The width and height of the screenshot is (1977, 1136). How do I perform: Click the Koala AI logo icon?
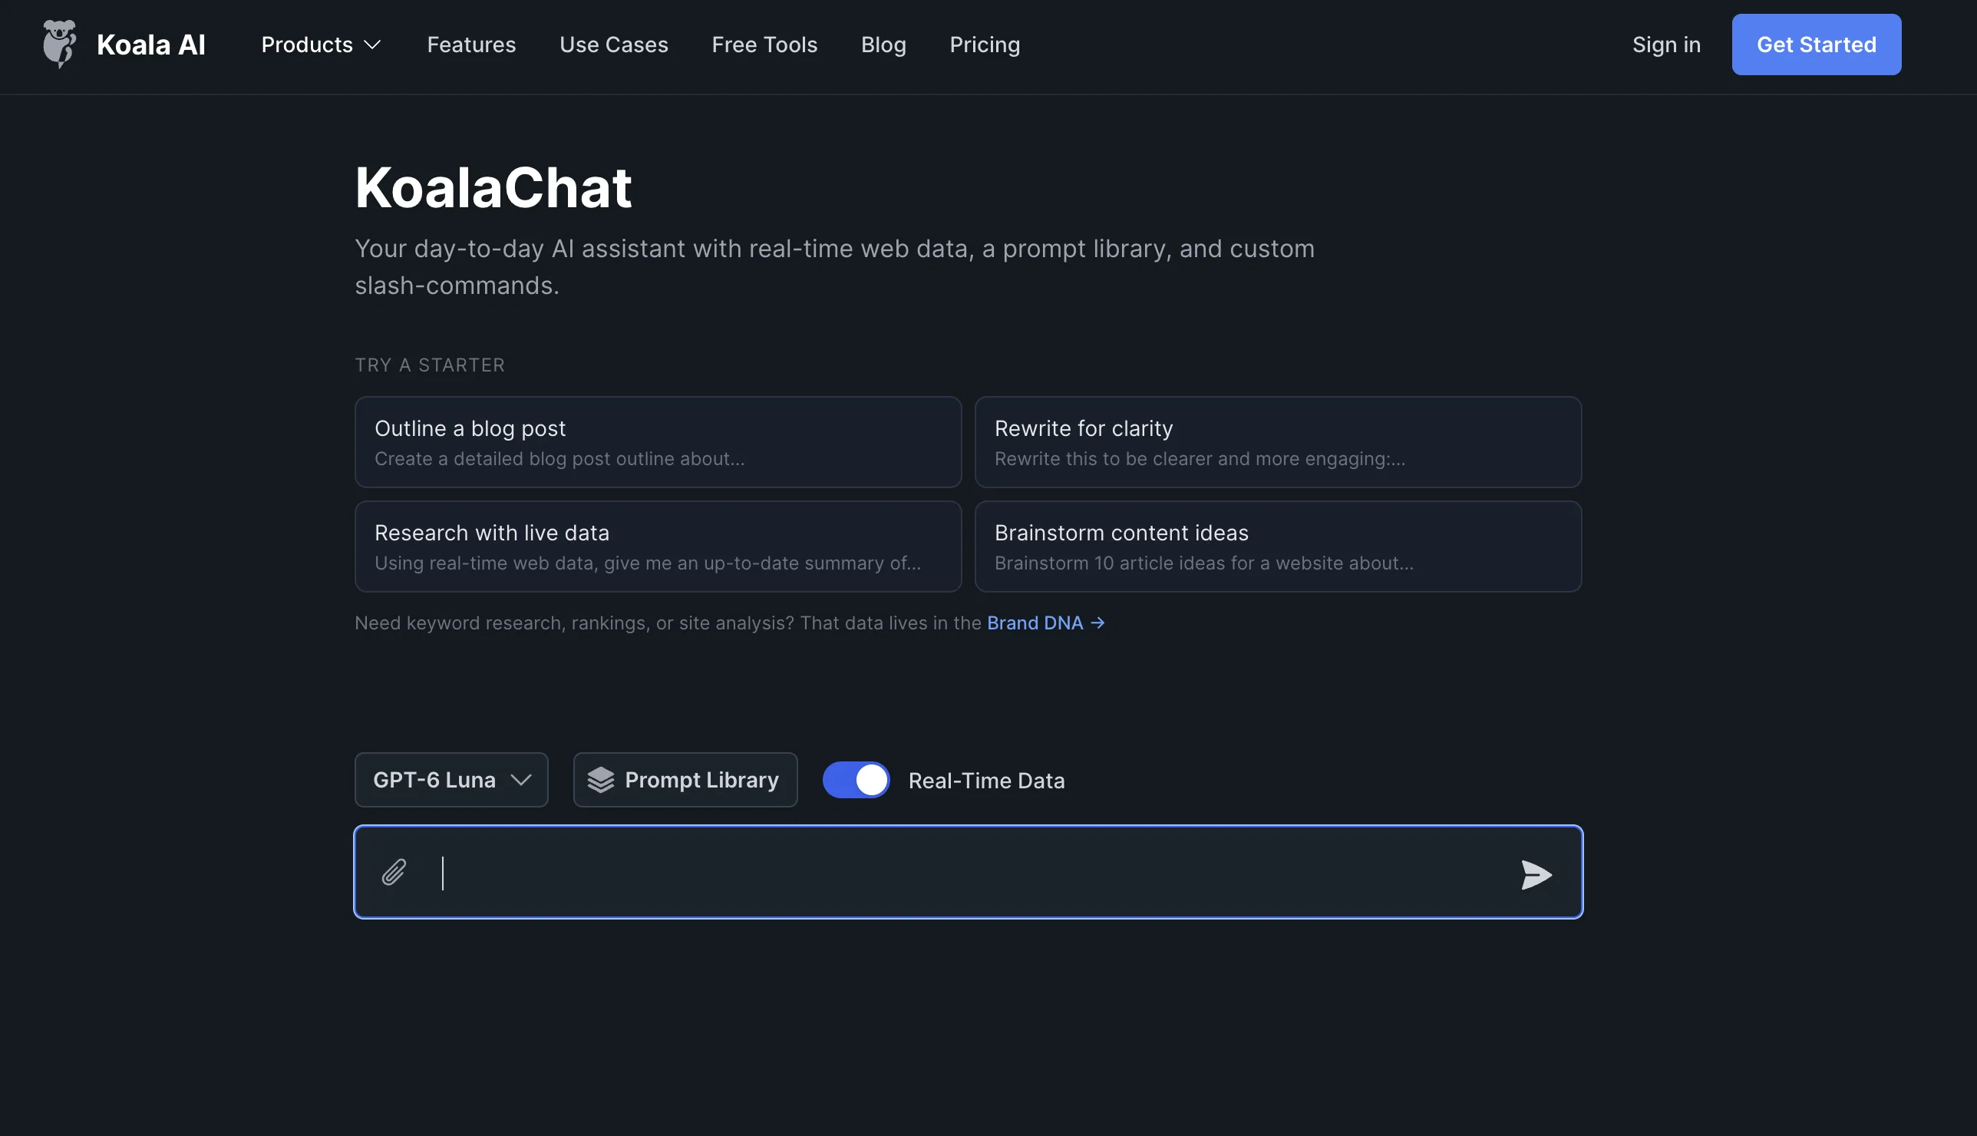pos(59,45)
